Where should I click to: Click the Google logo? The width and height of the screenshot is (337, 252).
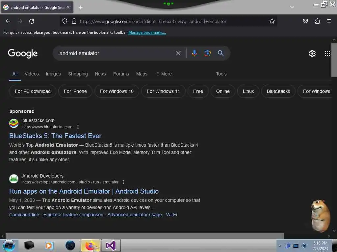[x=23, y=53]
